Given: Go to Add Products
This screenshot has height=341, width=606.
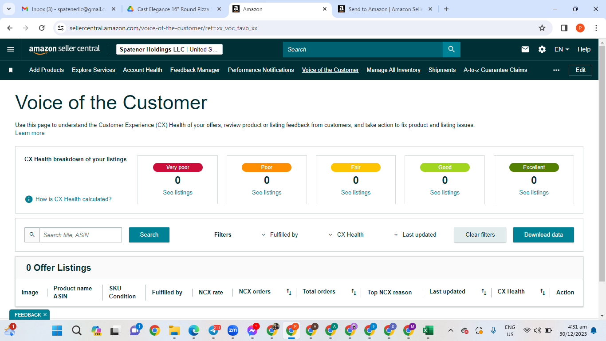Looking at the screenshot, I should (x=47, y=70).
